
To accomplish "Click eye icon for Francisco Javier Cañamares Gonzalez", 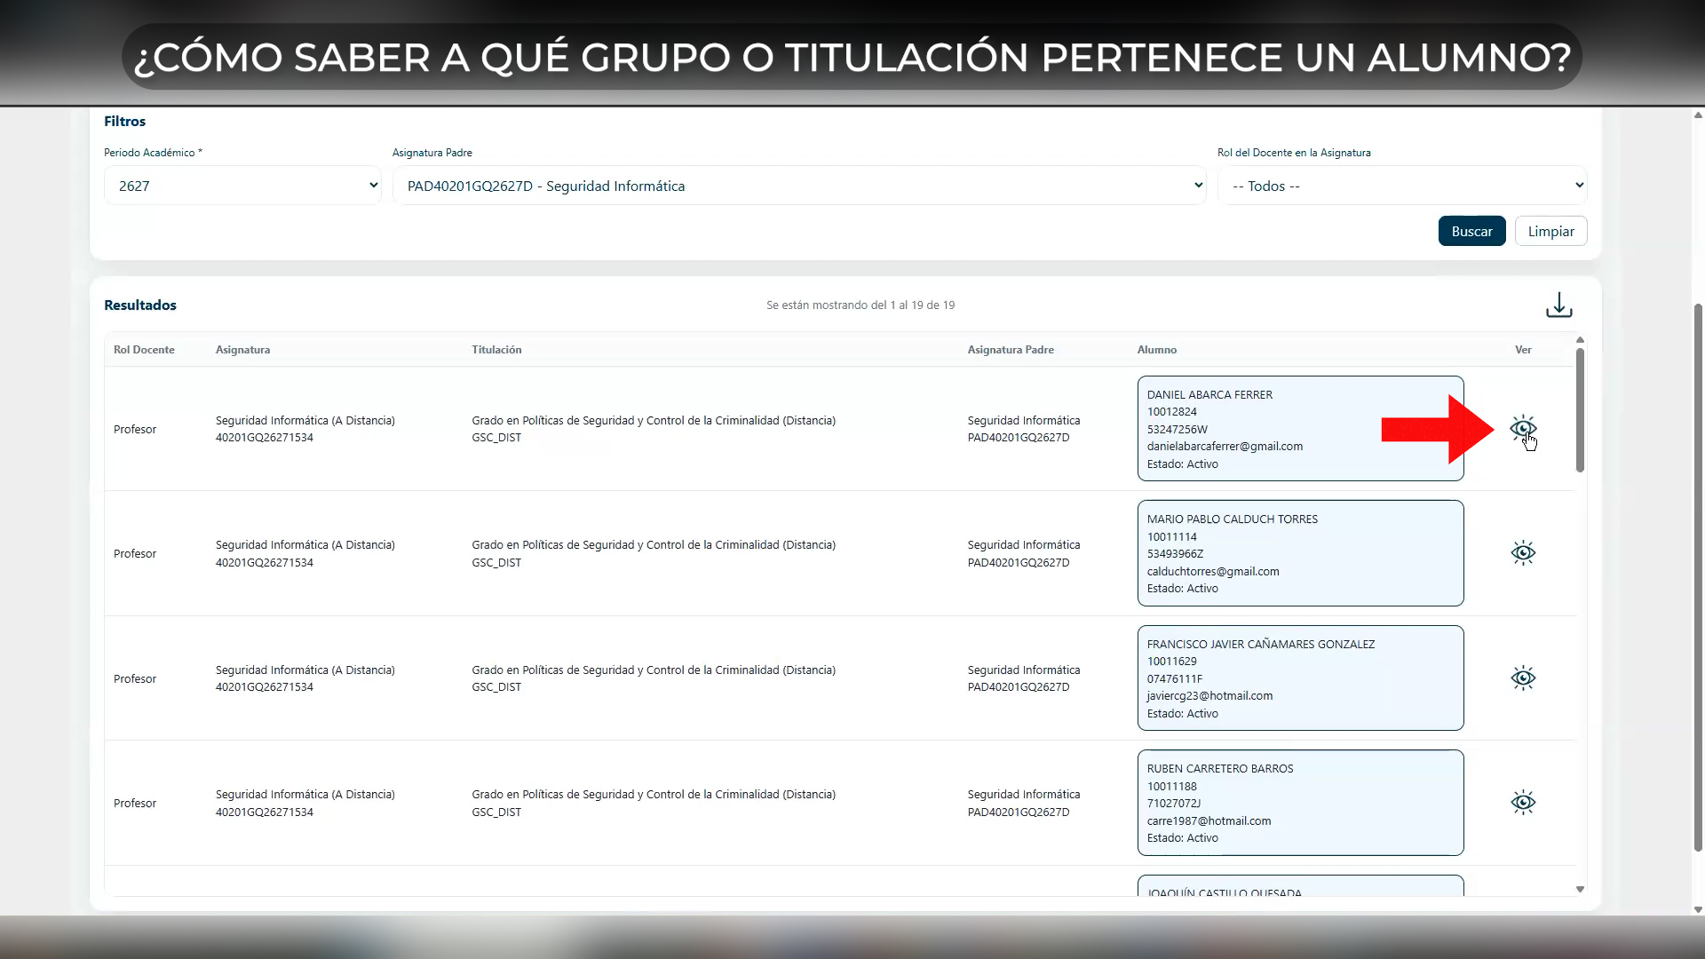I will click(1523, 678).
